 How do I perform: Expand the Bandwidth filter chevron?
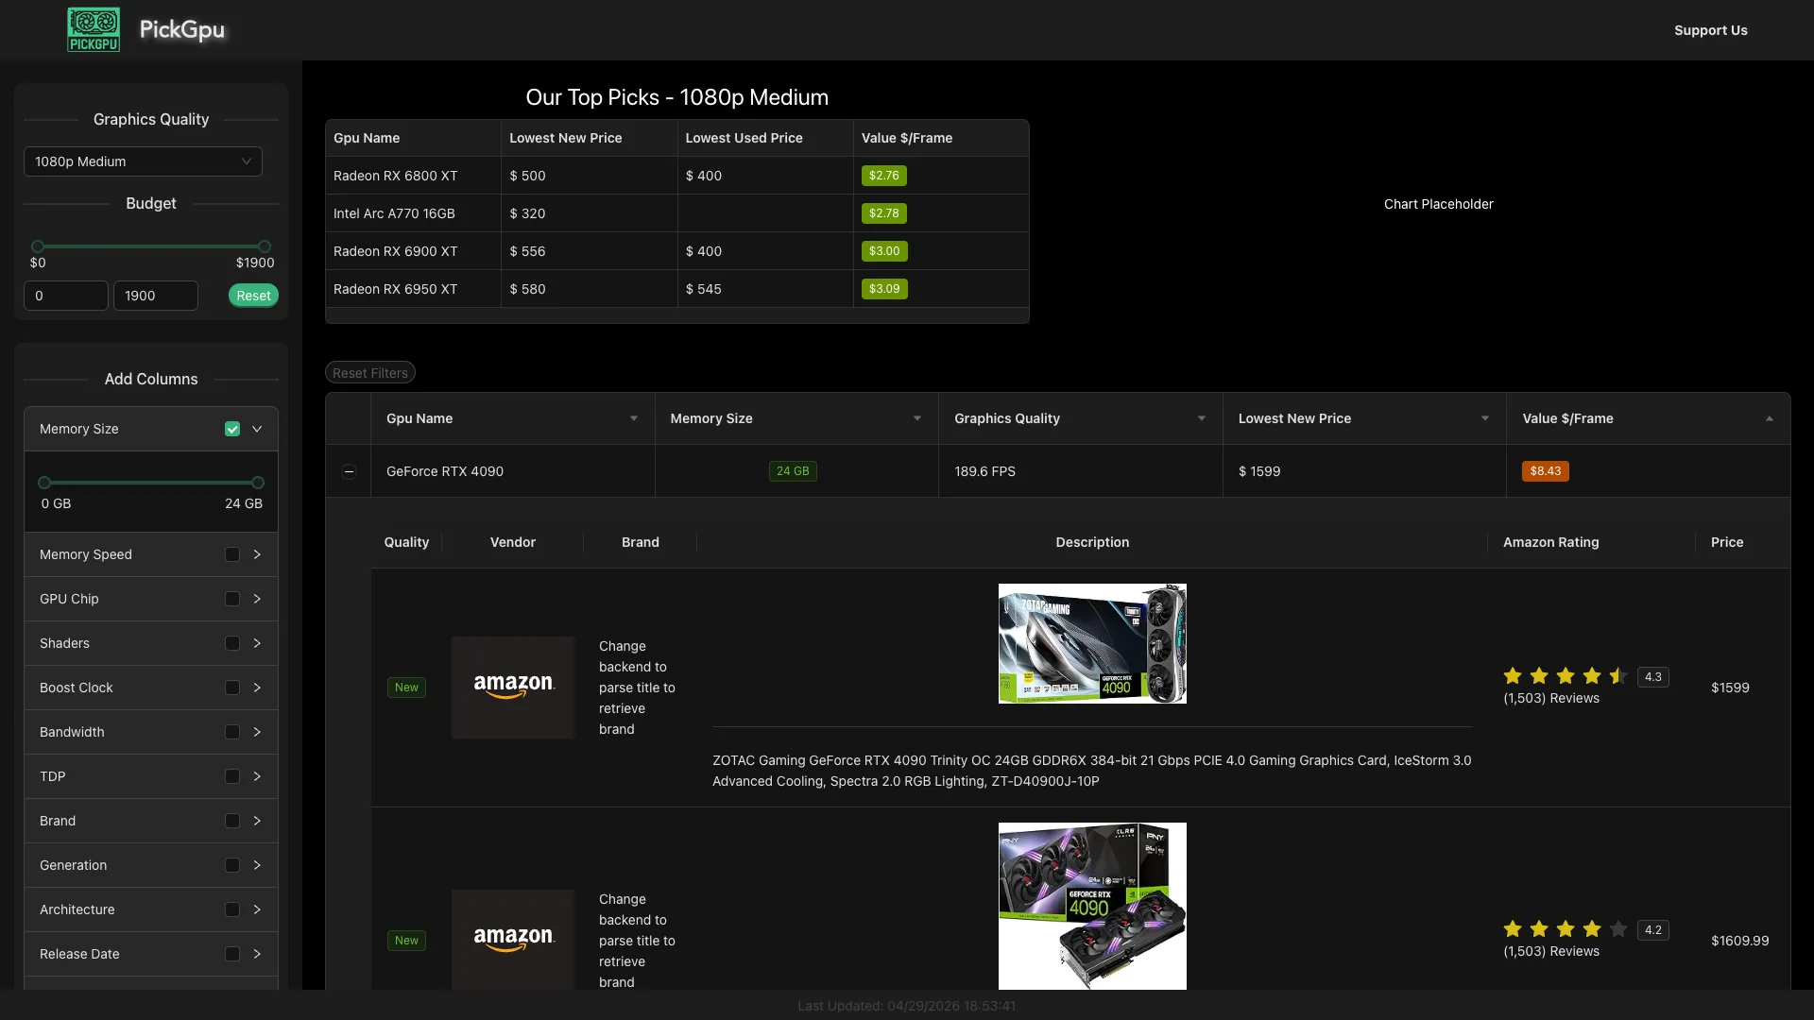pos(257,732)
